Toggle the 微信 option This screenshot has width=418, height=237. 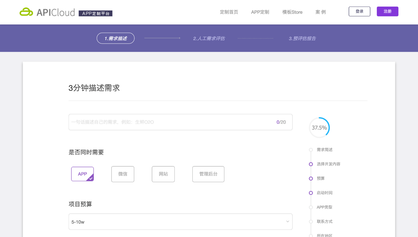click(123, 174)
